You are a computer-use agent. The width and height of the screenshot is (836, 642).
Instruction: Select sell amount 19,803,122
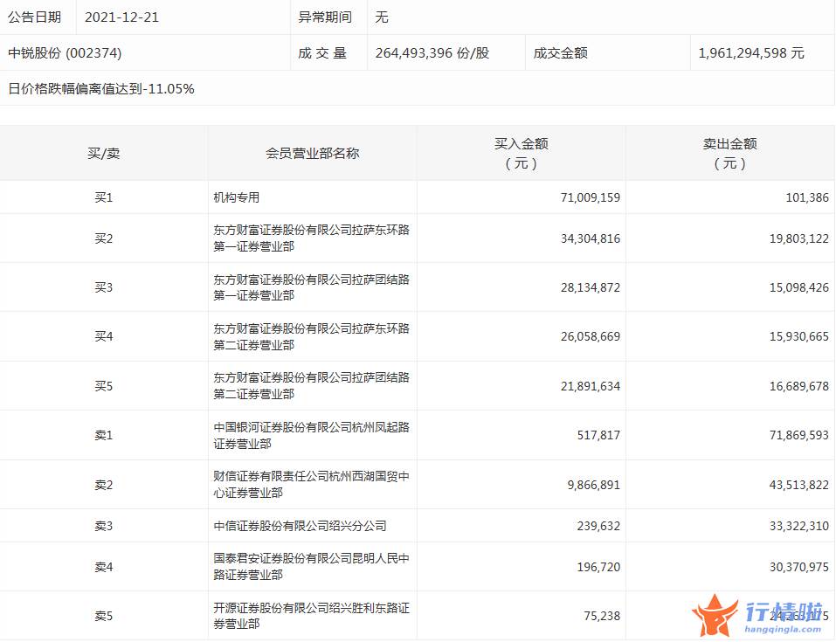pos(798,238)
